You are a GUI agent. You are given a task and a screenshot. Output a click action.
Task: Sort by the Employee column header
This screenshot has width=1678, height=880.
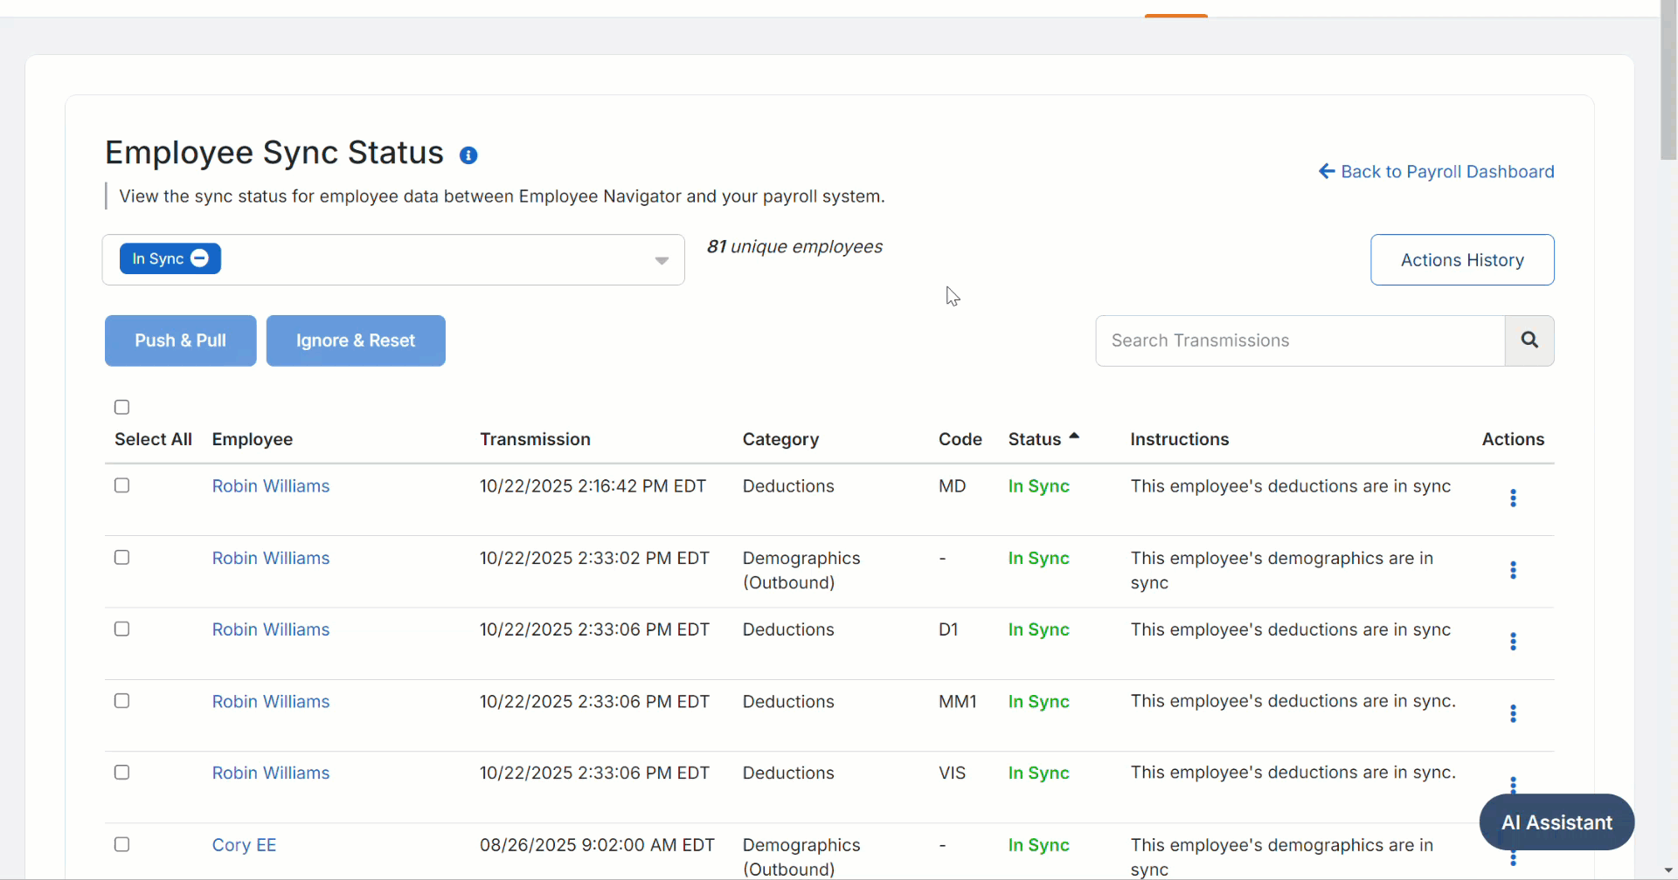(x=253, y=439)
